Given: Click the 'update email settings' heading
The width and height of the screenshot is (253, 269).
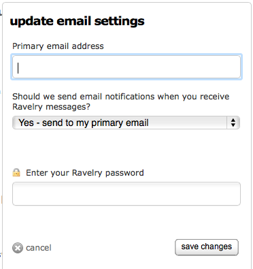Looking at the screenshot, I should tap(77, 21).
